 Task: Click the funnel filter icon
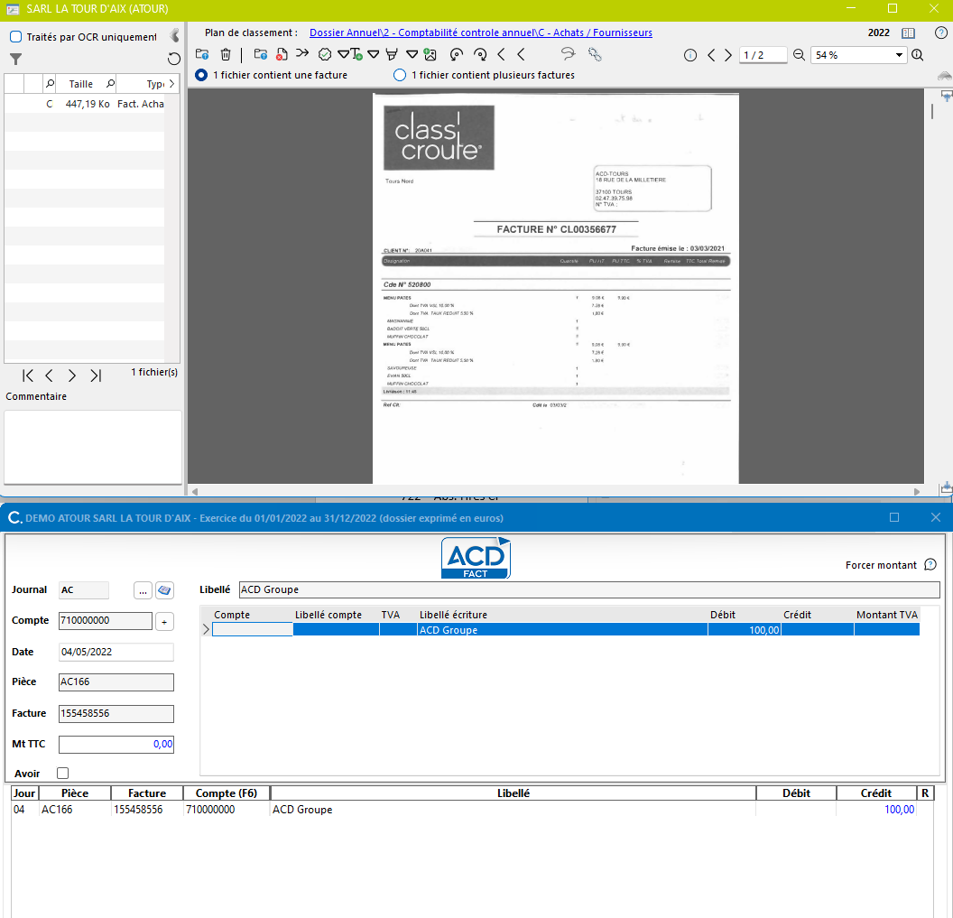click(15, 60)
